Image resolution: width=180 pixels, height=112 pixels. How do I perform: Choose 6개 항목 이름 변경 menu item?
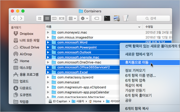pyautogui.click(x=150, y=76)
